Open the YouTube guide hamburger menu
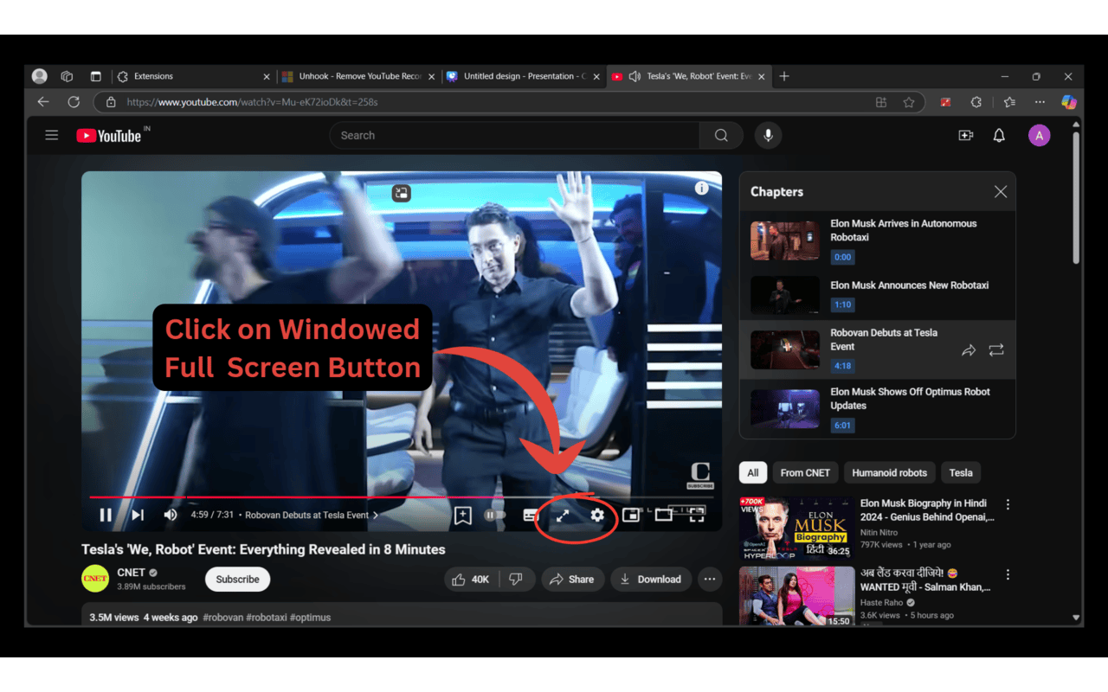 pos(52,135)
